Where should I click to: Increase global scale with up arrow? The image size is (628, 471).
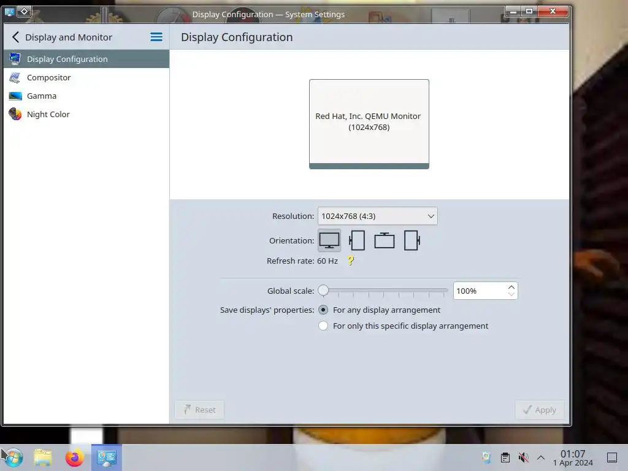[511, 287]
